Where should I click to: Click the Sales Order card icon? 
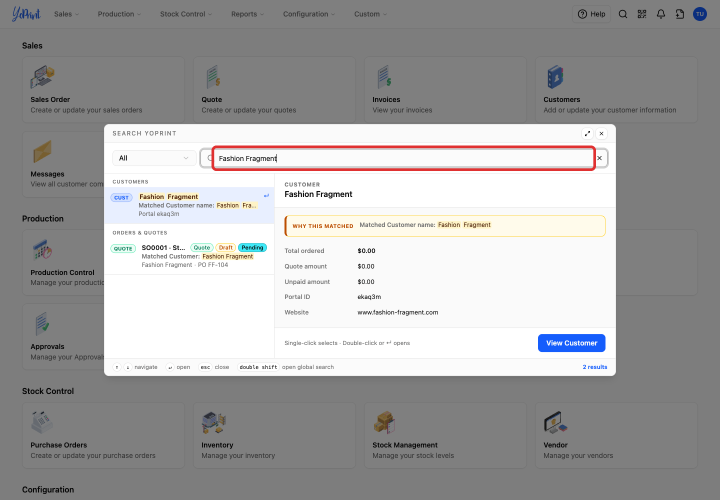[x=42, y=77]
